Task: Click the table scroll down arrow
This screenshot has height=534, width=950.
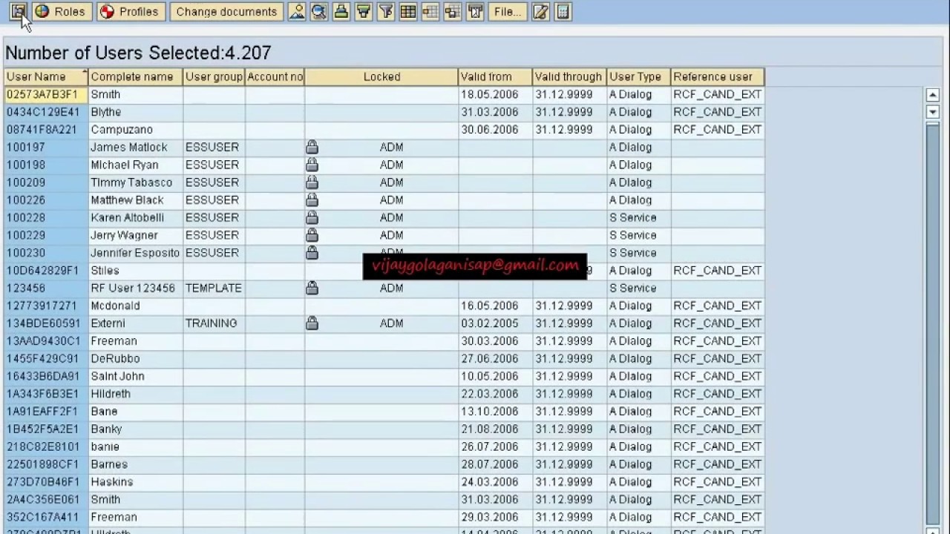Action: pyautogui.click(x=933, y=112)
